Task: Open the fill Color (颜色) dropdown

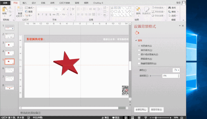Action: coord(176,70)
